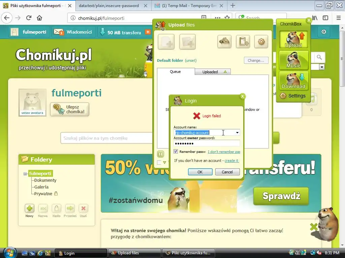
Task: Open Firefox hamburger menu
Action: click(339, 18)
